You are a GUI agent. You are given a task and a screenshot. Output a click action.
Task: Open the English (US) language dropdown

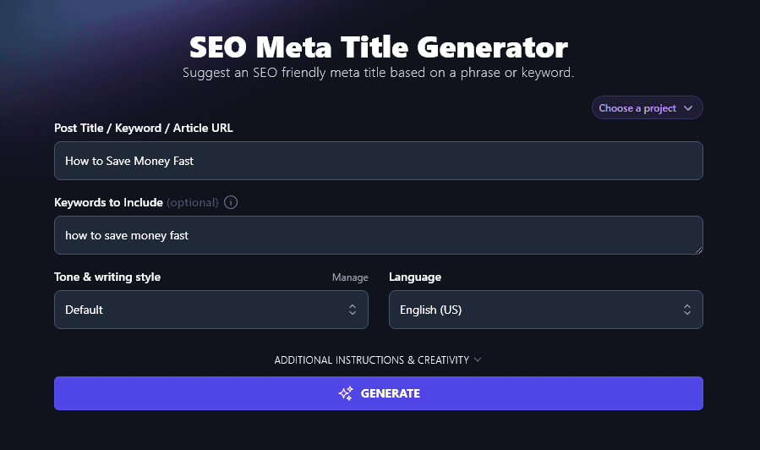[545, 310]
